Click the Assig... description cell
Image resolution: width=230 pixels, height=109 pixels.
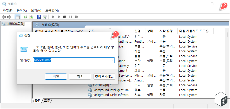pyautogui.click(x=139, y=80)
